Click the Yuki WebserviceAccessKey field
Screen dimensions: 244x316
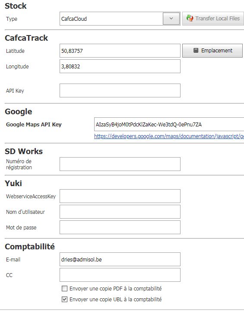click(120, 196)
